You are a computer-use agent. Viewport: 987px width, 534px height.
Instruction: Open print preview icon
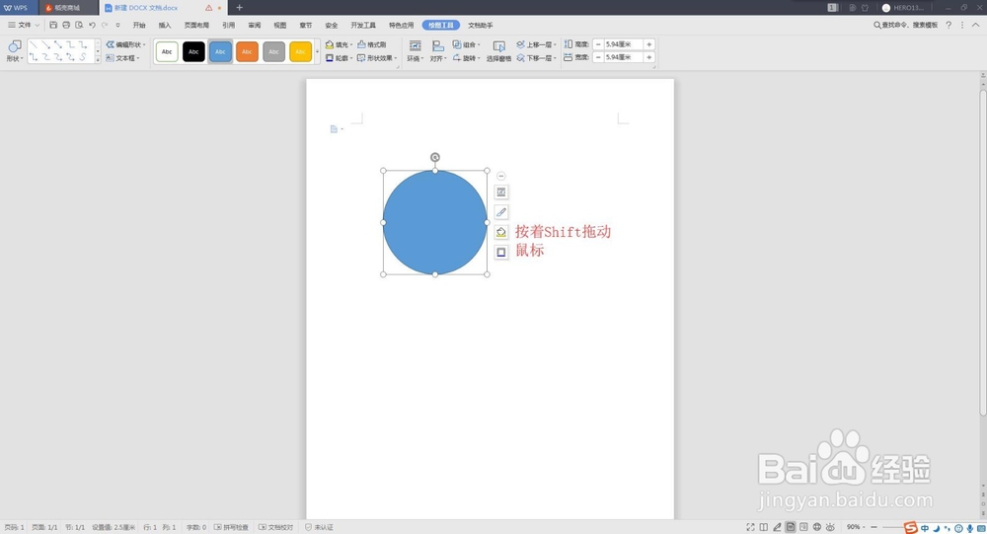79,26
